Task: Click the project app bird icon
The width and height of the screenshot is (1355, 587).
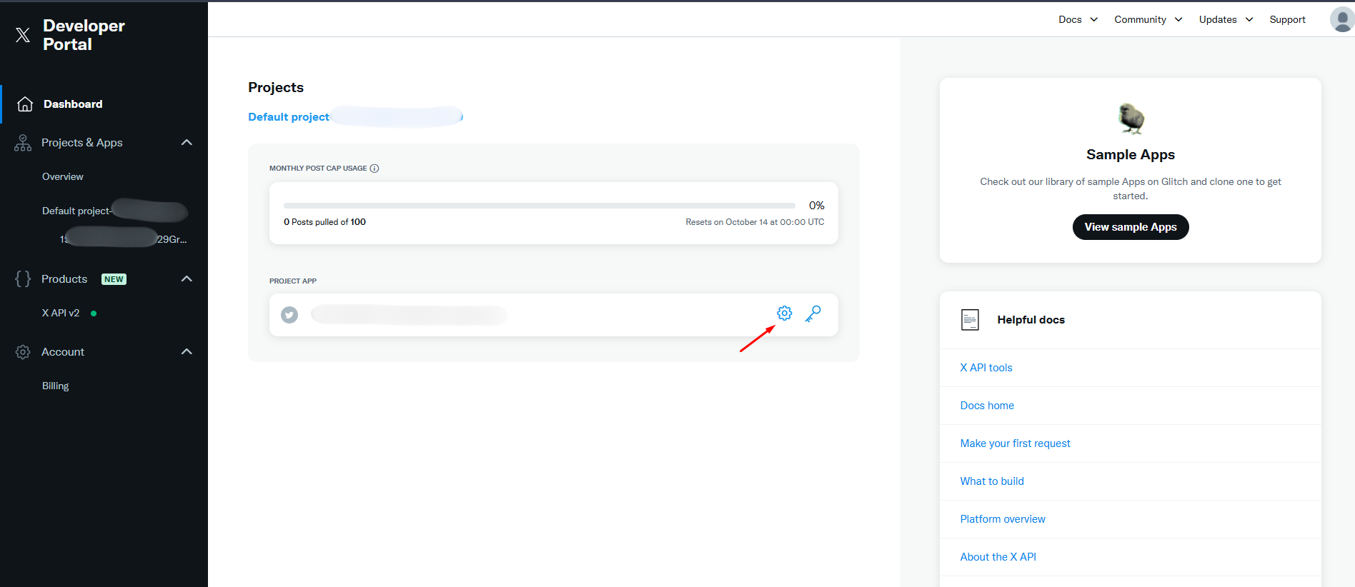Action: click(x=289, y=315)
